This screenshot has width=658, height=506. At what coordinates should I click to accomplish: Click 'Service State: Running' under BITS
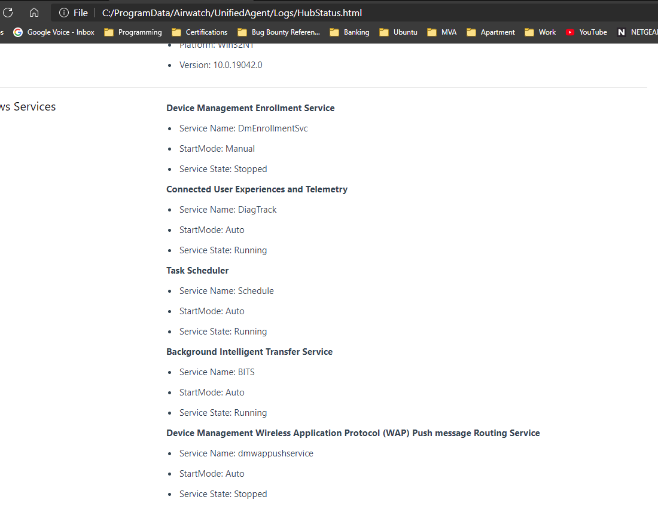[223, 413]
